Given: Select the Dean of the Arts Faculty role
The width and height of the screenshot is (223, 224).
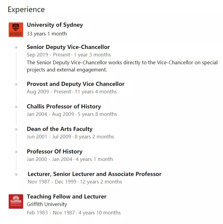Looking at the screenshot, I should point(60,129).
